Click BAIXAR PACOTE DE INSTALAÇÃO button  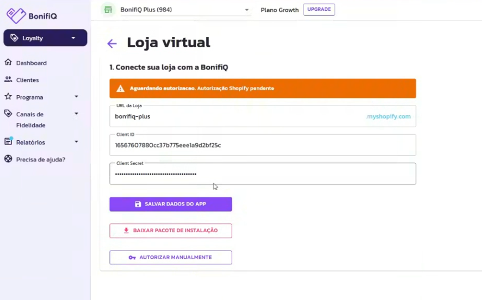[171, 230]
